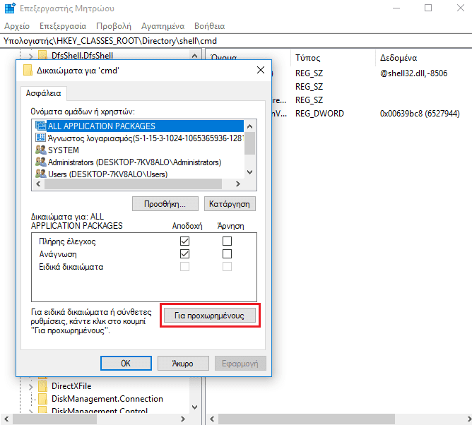Select the Άγνωστος λογαριασμός S-1-15-3 entry
This screenshot has width=472, height=425.
(x=146, y=138)
